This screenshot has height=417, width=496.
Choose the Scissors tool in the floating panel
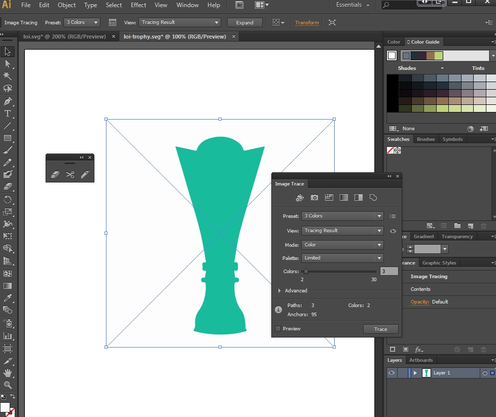70,174
